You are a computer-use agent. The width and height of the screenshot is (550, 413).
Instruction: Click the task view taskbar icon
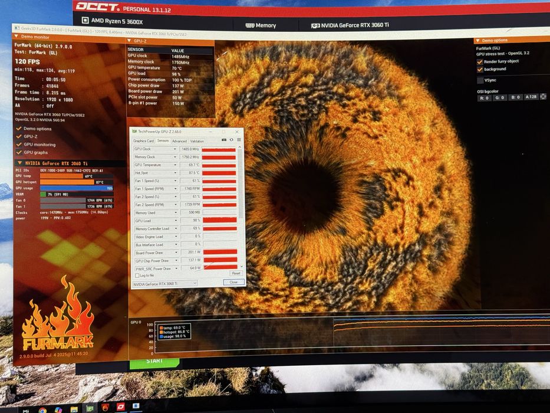pyautogui.click(x=25, y=411)
